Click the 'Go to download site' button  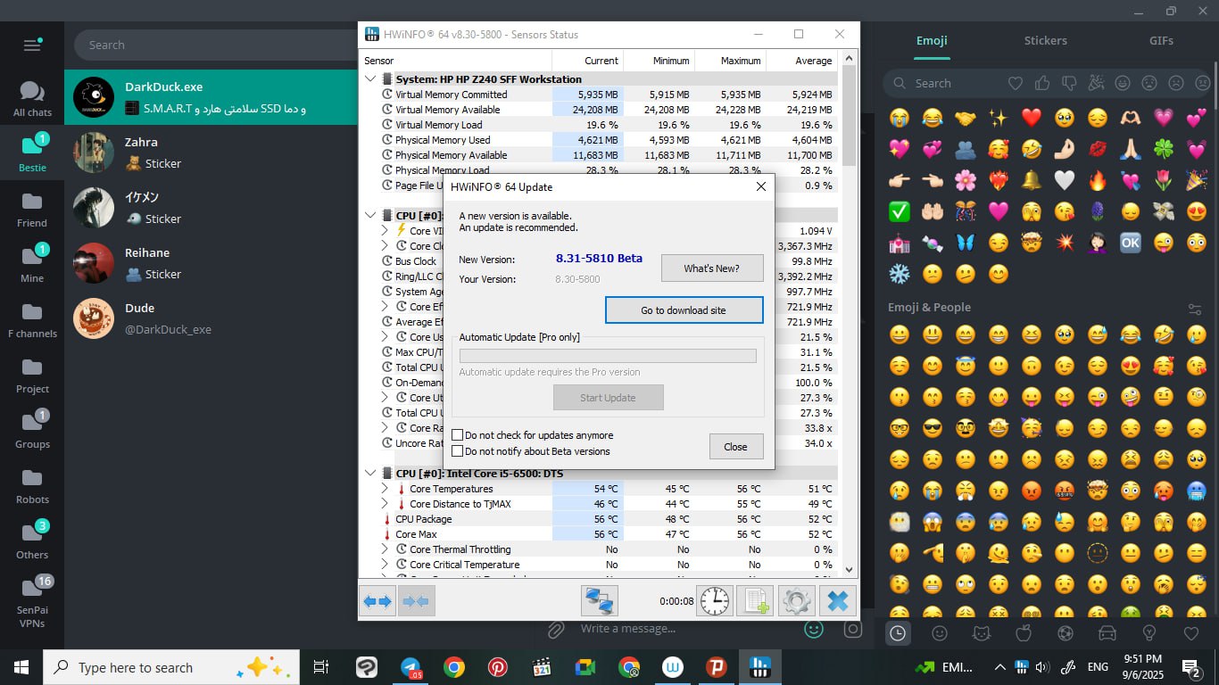pos(684,310)
